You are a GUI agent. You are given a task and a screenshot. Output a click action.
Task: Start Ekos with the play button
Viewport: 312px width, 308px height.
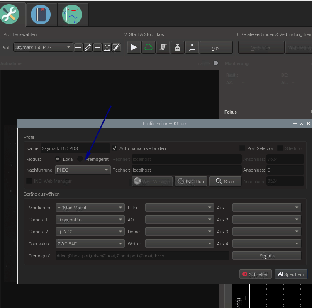click(134, 47)
